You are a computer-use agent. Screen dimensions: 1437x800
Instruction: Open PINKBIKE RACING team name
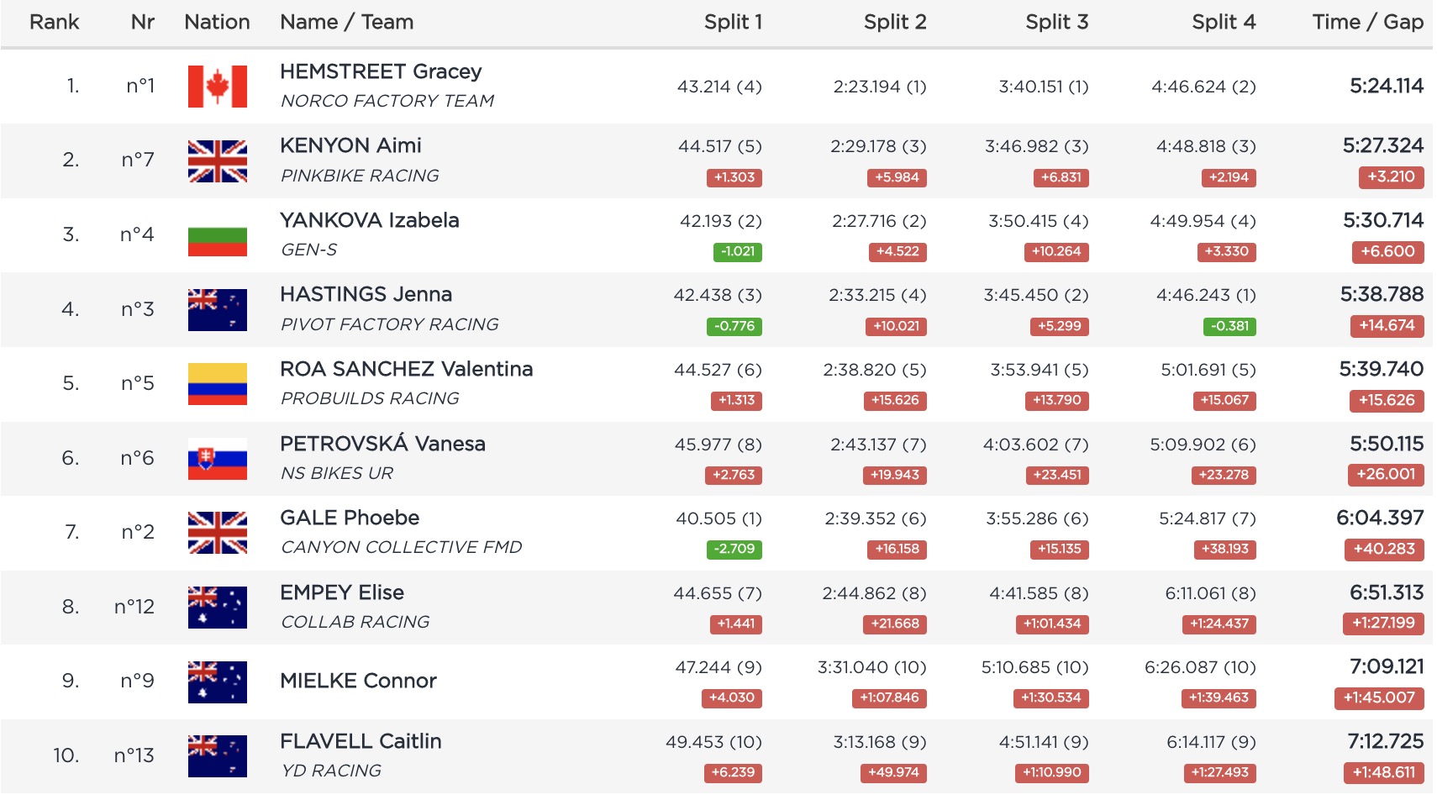pyautogui.click(x=360, y=176)
